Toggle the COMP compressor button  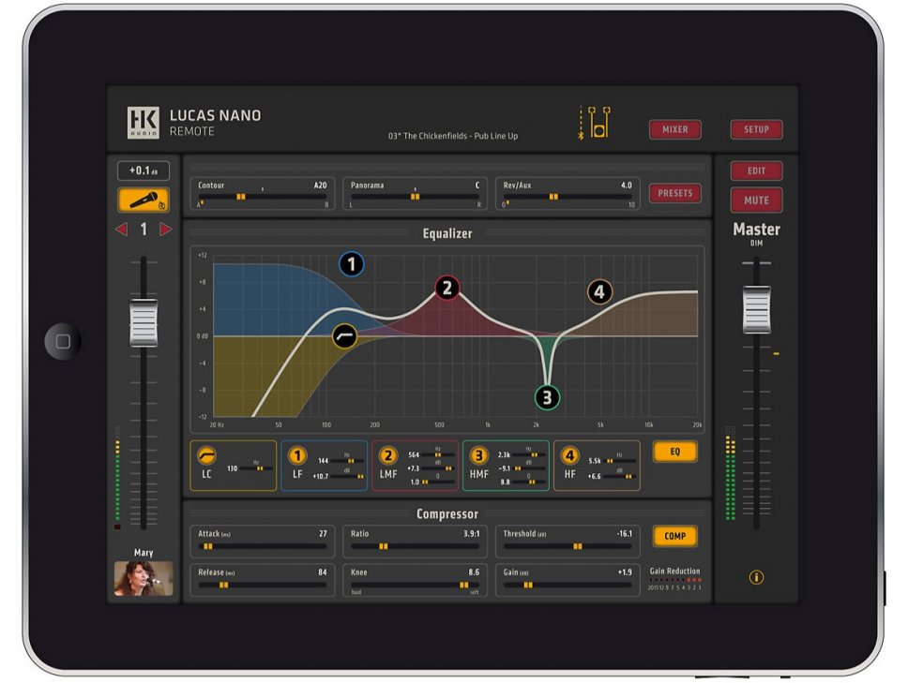pyautogui.click(x=674, y=537)
